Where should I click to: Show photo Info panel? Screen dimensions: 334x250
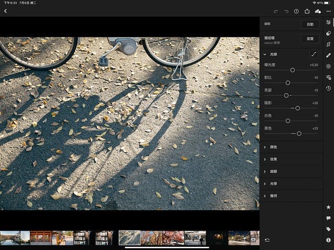[x=328, y=240]
